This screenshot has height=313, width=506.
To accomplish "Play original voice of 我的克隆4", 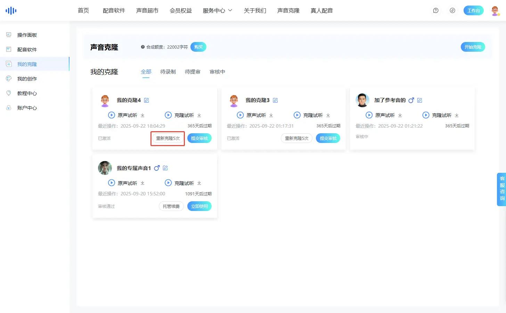I will [112, 115].
